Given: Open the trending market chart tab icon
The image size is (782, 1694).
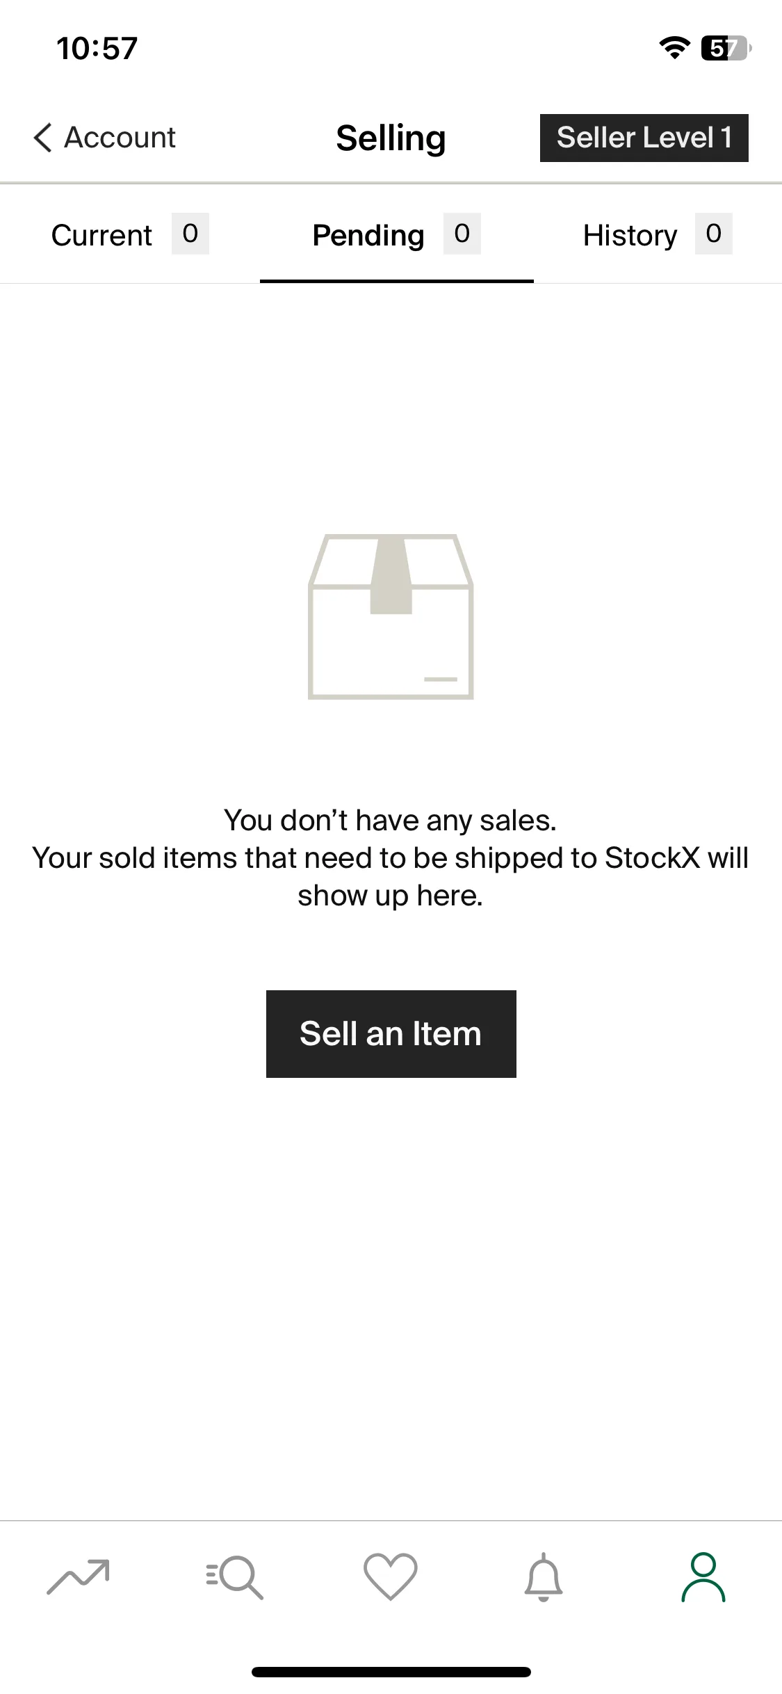Looking at the screenshot, I should (x=78, y=1576).
